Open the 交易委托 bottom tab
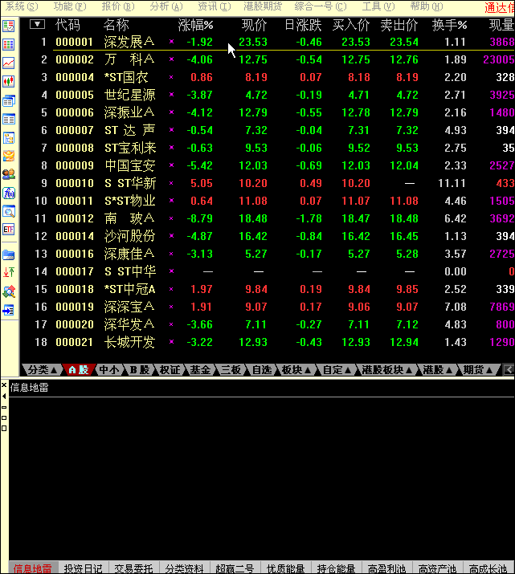This screenshot has width=515, height=574. point(133,568)
